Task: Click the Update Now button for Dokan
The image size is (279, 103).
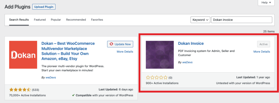Action: tap(120, 44)
